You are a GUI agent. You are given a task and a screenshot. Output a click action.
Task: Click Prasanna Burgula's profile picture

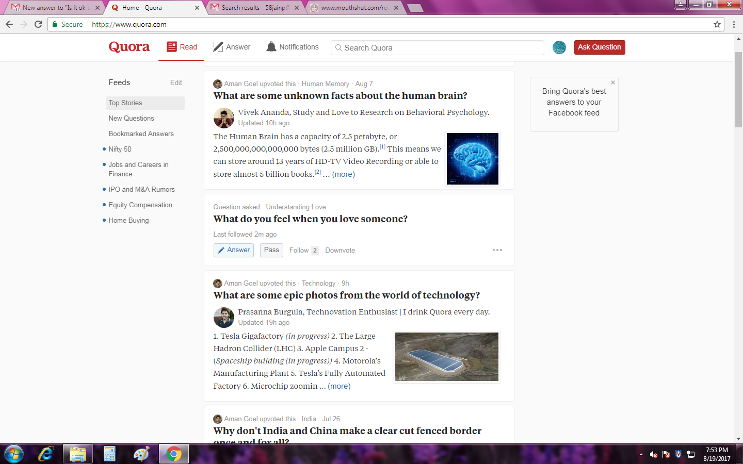224,318
